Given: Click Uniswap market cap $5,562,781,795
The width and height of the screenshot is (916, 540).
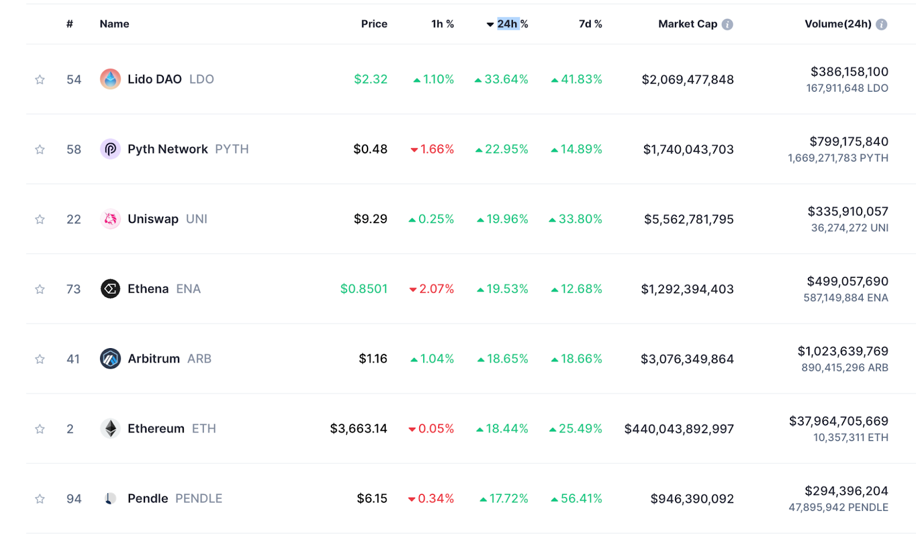Looking at the screenshot, I should coord(689,219).
